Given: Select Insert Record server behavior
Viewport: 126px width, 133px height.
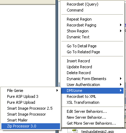Looking at the screenshot, I should click(x=92, y=61).
